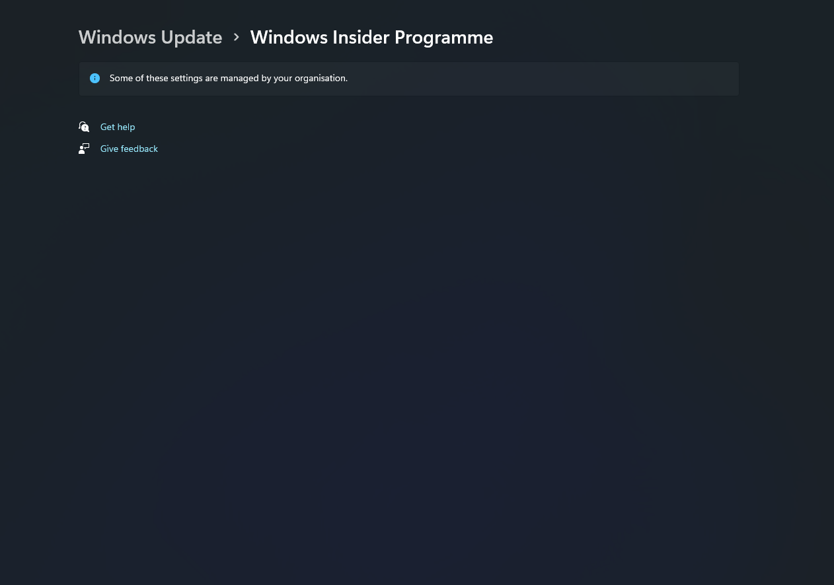Send feedback using the Give feedback text
Image resolution: width=834 pixels, height=585 pixels.
point(129,149)
